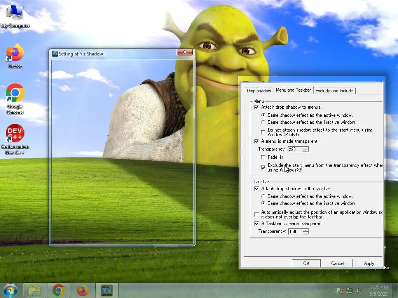Open the Google Chrome desktop shortcut
398x298 pixels.
click(x=15, y=99)
